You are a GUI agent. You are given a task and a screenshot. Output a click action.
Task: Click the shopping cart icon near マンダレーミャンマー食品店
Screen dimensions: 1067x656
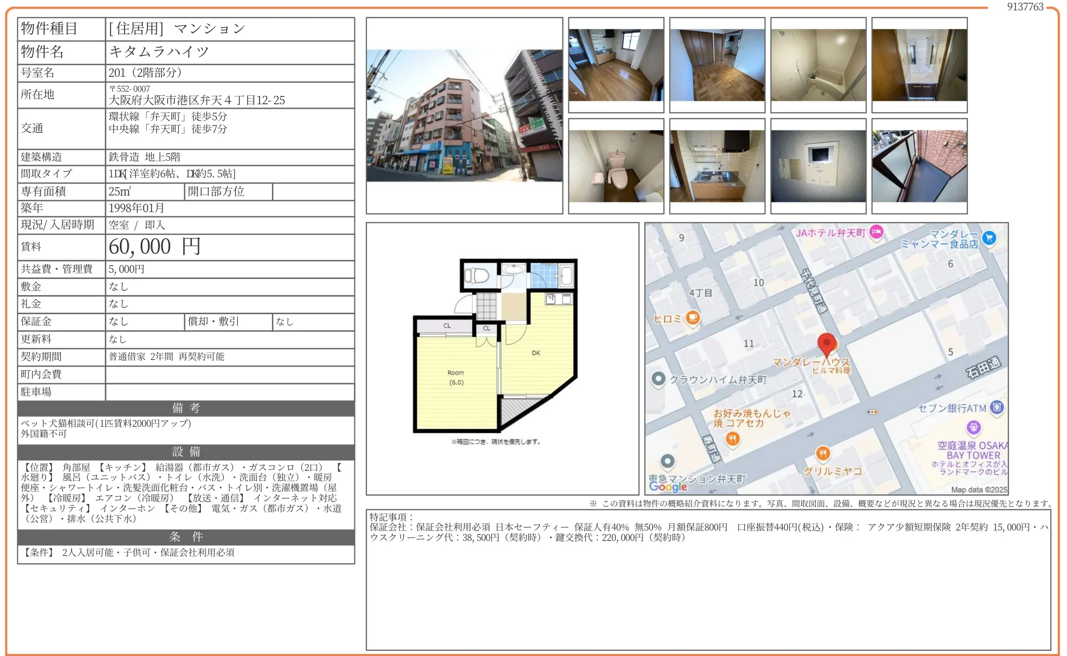point(989,238)
